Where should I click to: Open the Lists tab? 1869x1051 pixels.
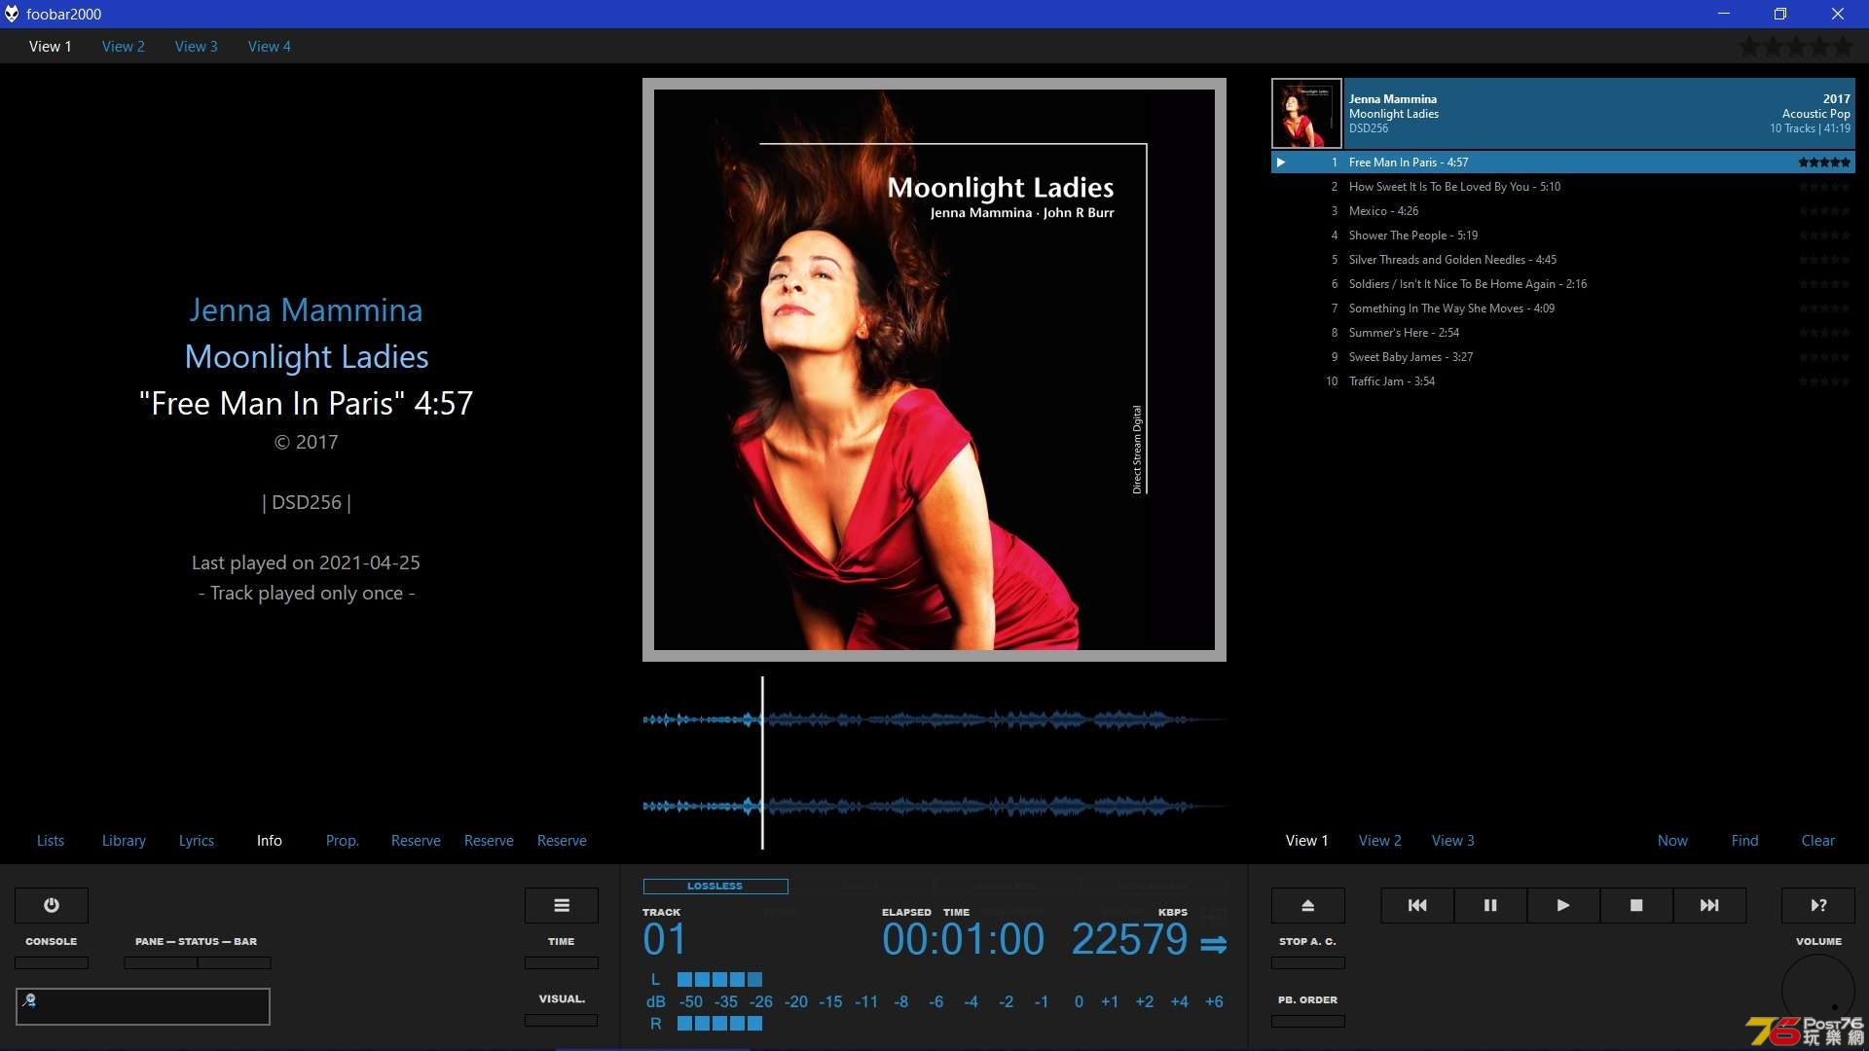click(x=51, y=841)
